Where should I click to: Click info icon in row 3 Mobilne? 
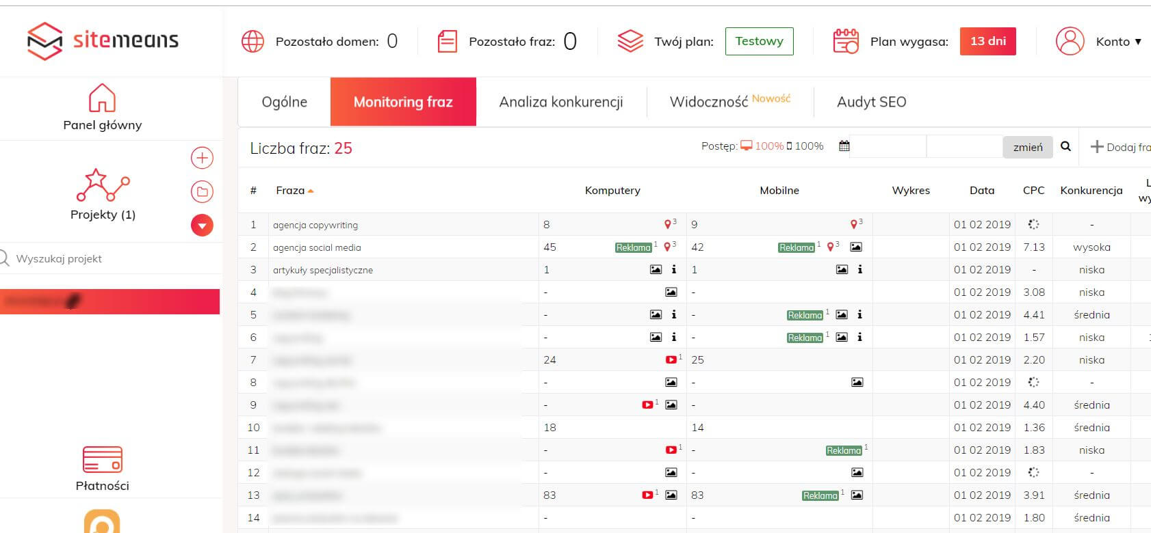point(860,269)
